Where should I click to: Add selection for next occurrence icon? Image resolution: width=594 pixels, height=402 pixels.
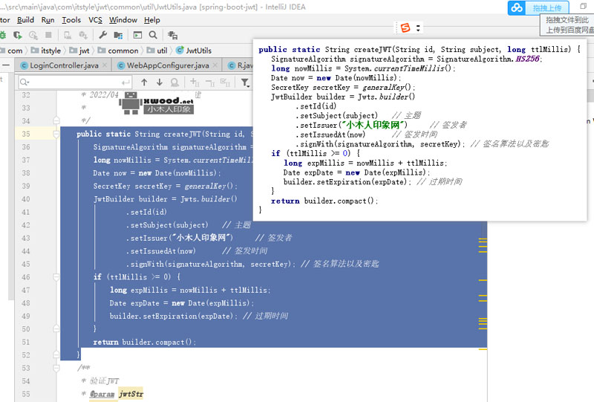pyautogui.click(x=195, y=82)
